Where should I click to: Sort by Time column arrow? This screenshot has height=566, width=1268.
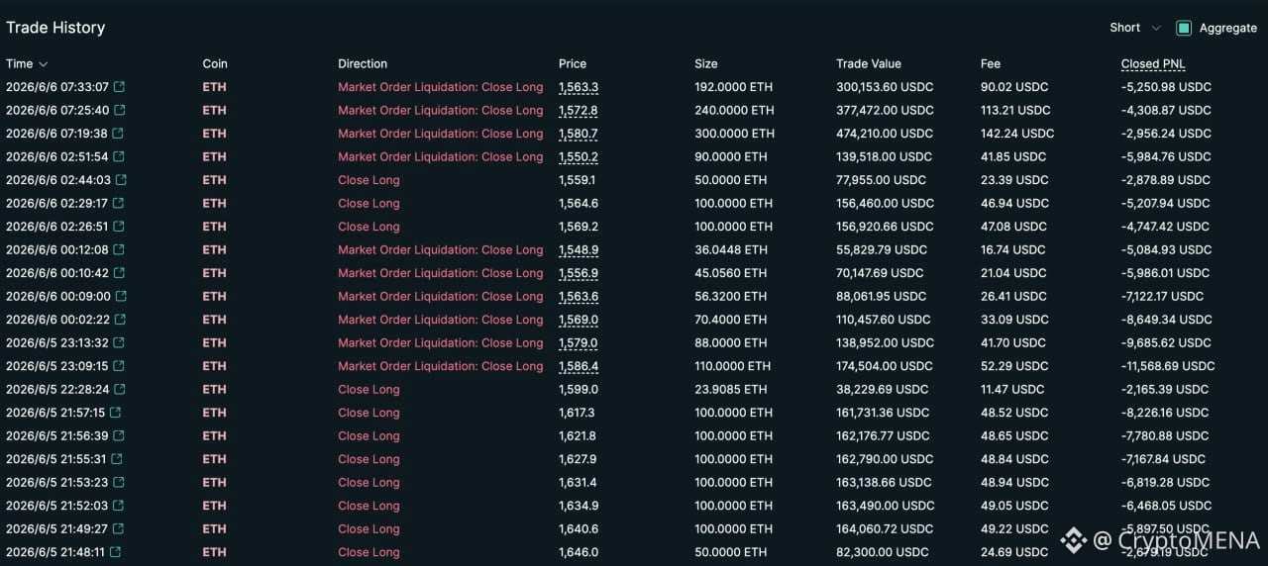click(43, 64)
